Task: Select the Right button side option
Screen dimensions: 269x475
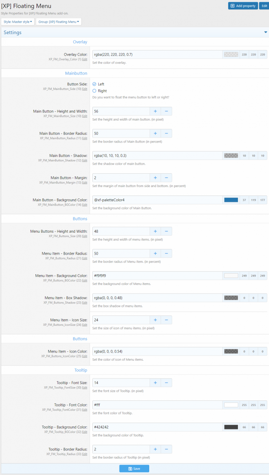Action: (x=94, y=91)
